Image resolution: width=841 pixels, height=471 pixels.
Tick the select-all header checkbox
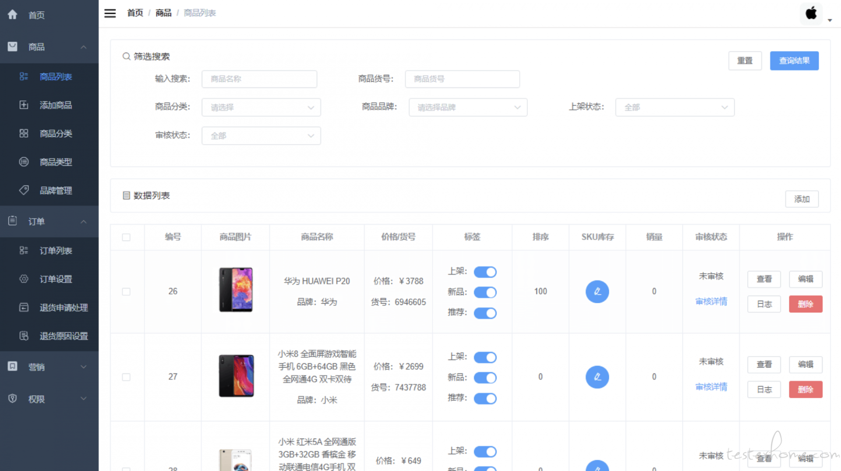pos(126,237)
